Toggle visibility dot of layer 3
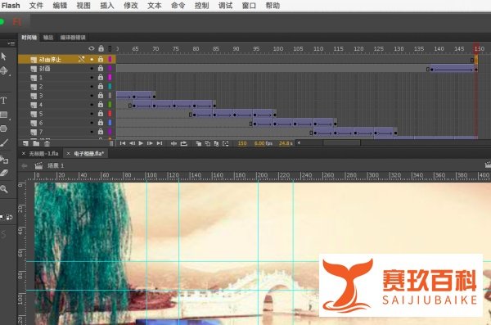 [92, 95]
